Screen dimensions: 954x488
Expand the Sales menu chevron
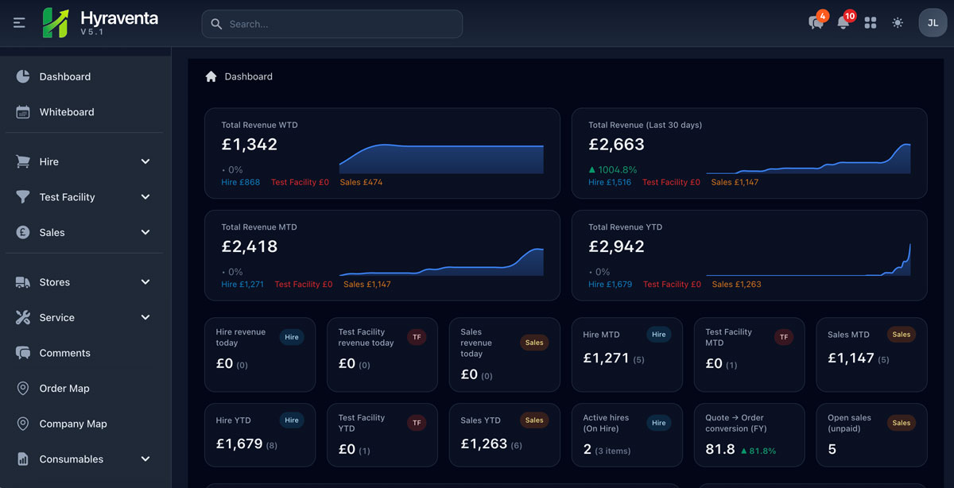(145, 232)
